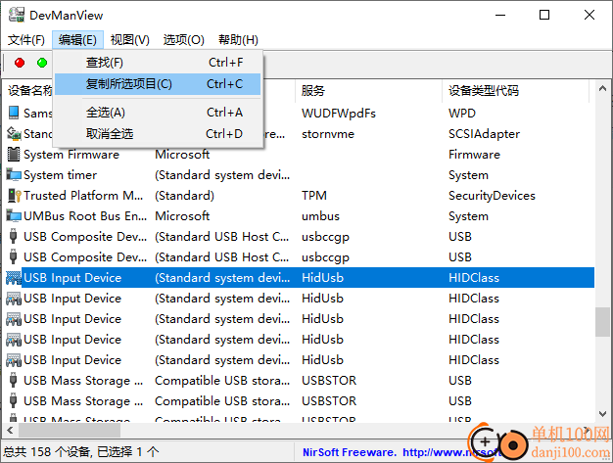The width and height of the screenshot is (613, 463).
Task: Select the System timer row
Action: (300, 175)
